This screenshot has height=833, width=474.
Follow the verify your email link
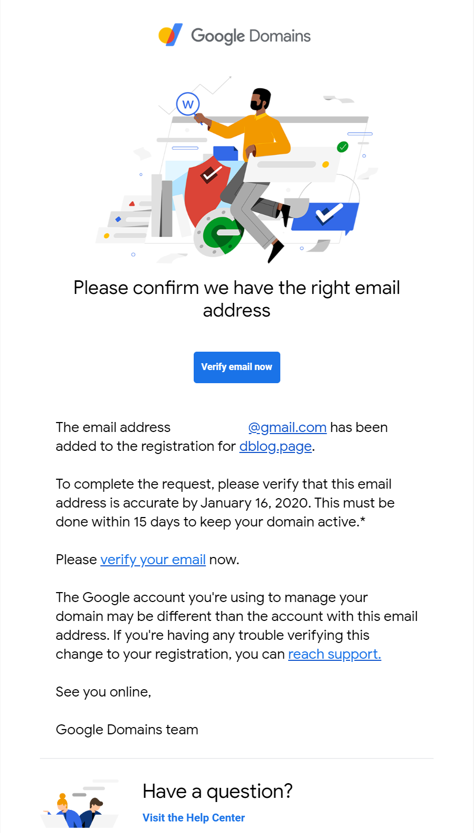tap(153, 560)
